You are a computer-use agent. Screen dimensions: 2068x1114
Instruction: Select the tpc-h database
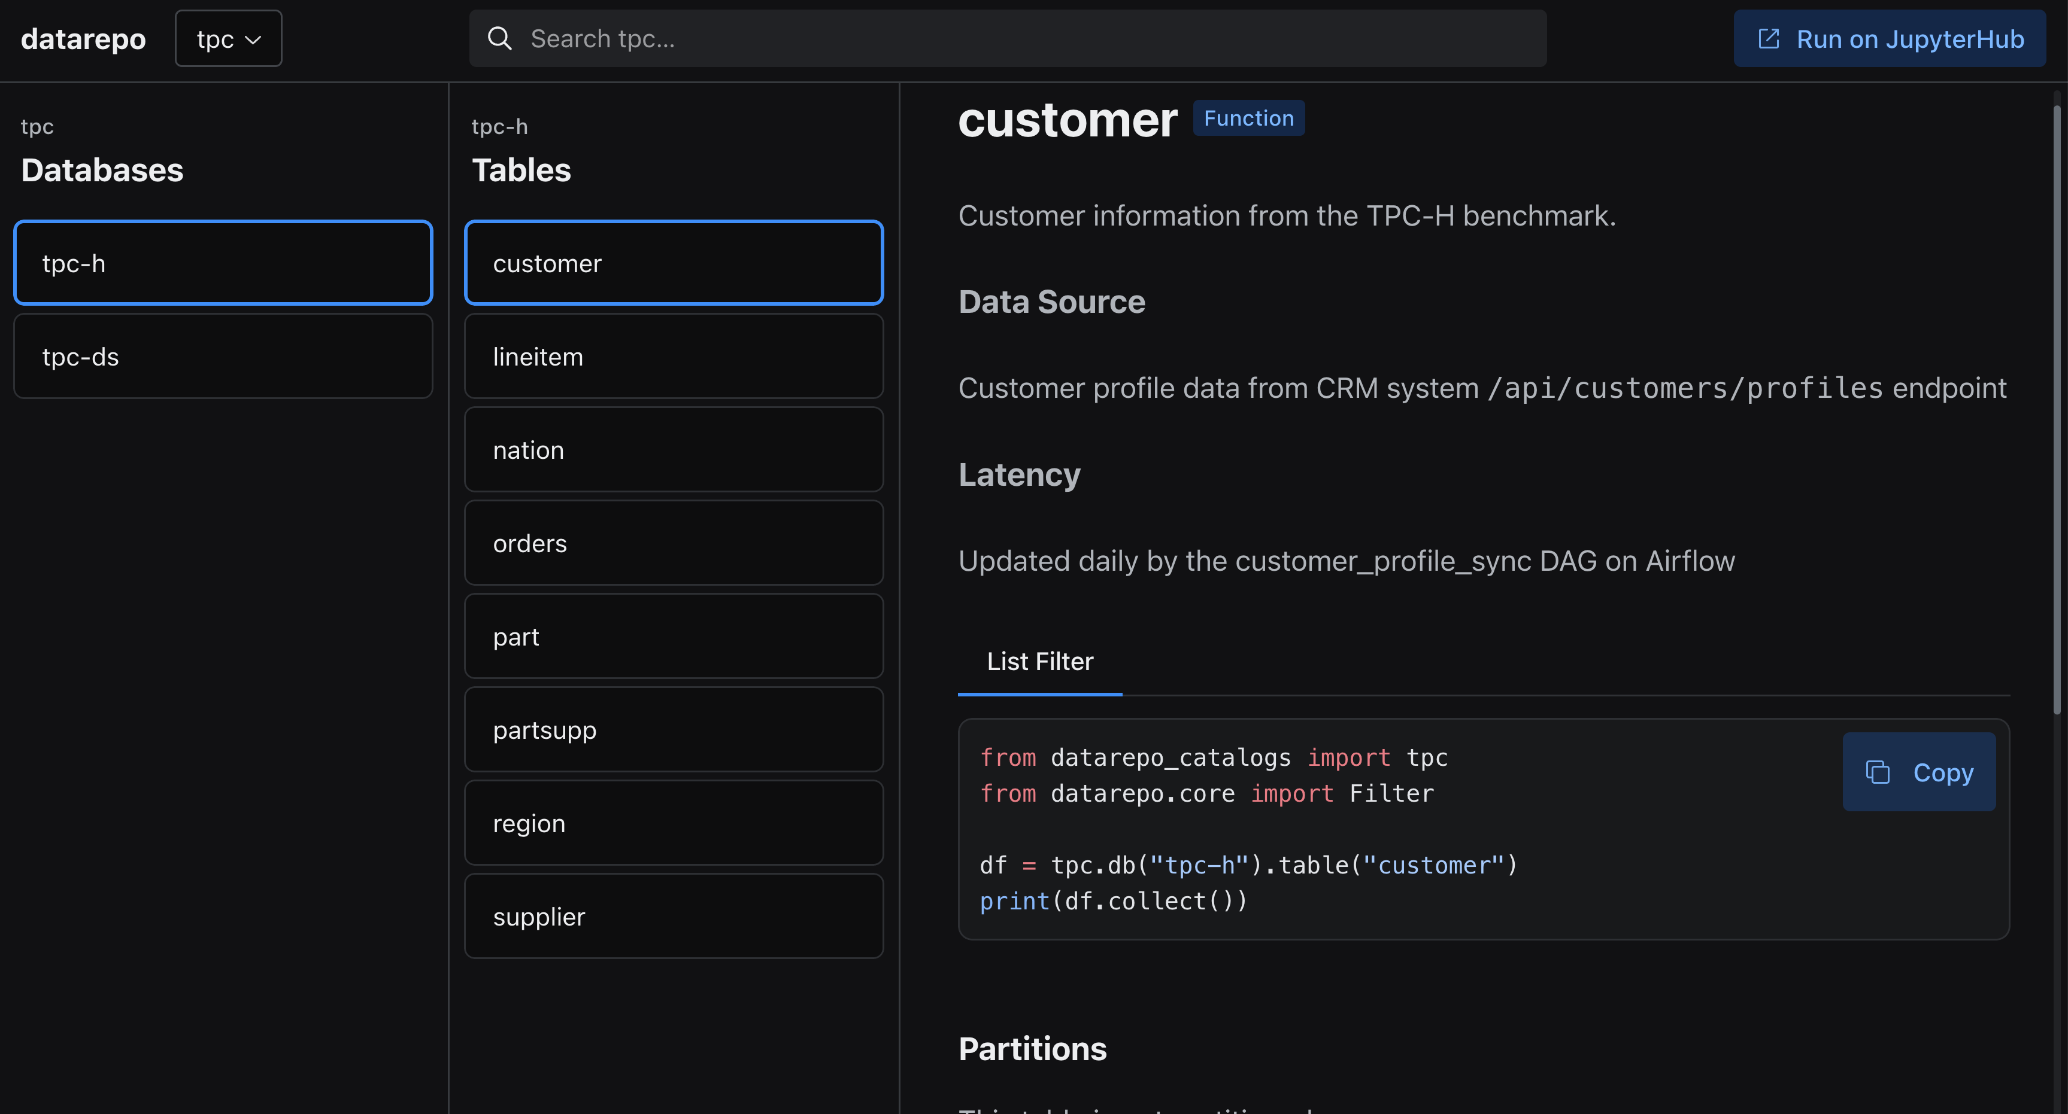pyautogui.click(x=223, y=263)
